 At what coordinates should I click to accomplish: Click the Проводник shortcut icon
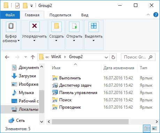pos(55,107)
